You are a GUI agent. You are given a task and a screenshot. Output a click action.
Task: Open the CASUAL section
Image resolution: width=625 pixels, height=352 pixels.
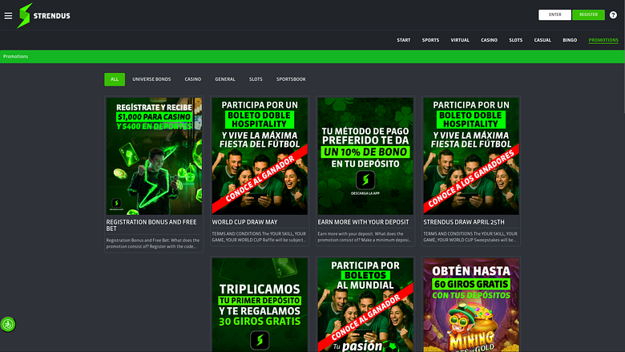(542, 40)
